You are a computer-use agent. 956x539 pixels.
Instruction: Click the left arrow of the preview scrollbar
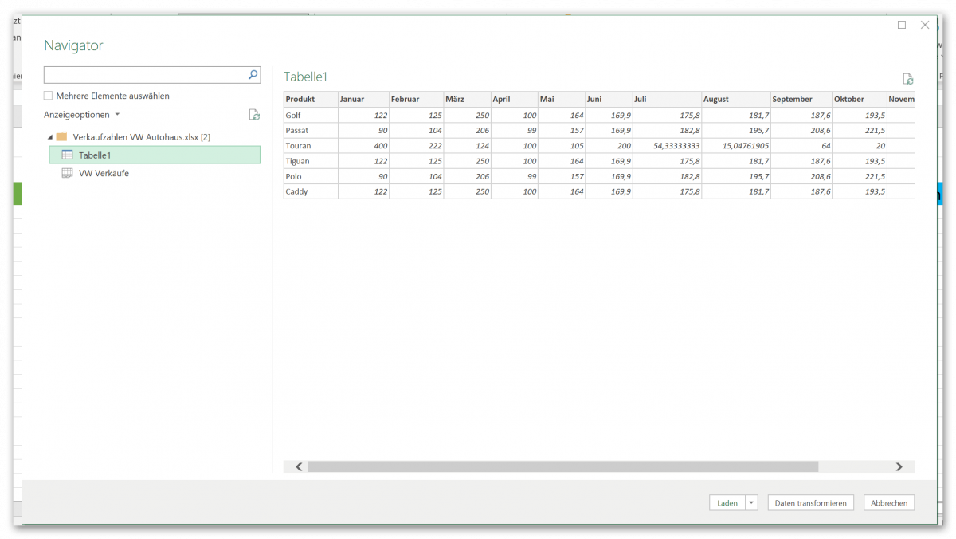click(298, 466)
